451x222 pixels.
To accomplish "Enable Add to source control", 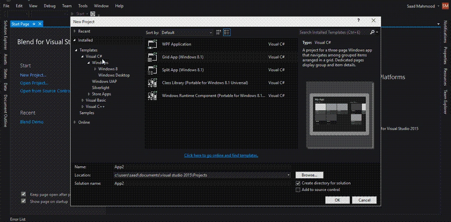I will tap(298, 190).
